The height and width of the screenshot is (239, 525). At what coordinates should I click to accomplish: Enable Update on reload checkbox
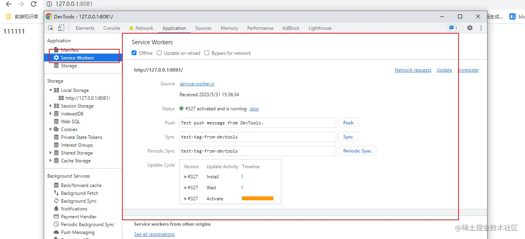click(x=159, y=53)
